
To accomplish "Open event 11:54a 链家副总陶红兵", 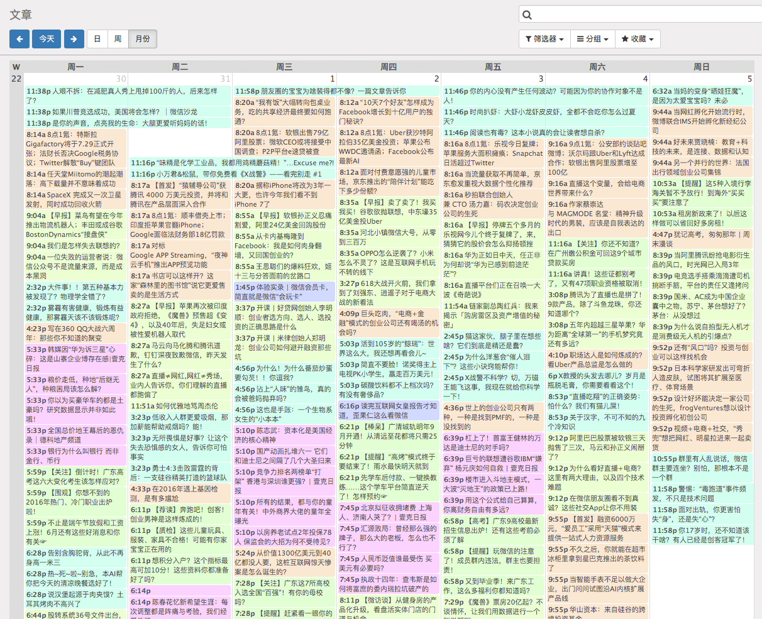I will pos(493,315).
